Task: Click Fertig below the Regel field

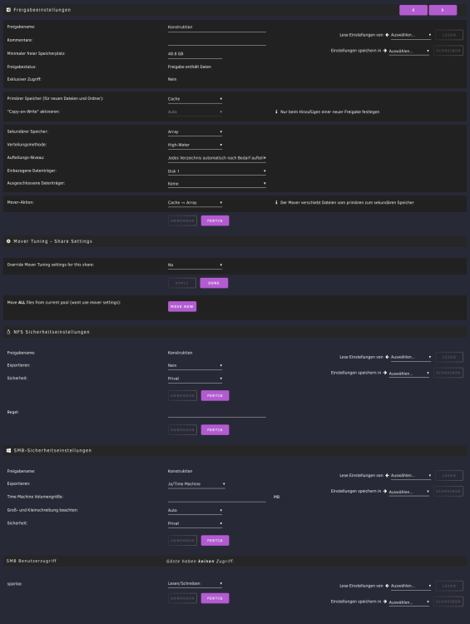Action: (215, 430)
